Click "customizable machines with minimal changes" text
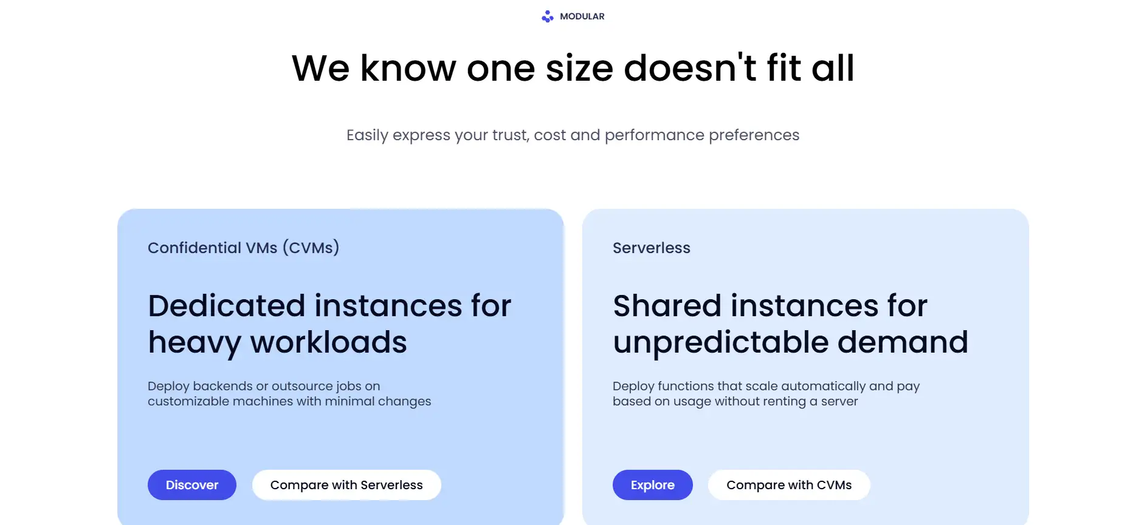Screen dimensions: 1147x525 [289, 401]
